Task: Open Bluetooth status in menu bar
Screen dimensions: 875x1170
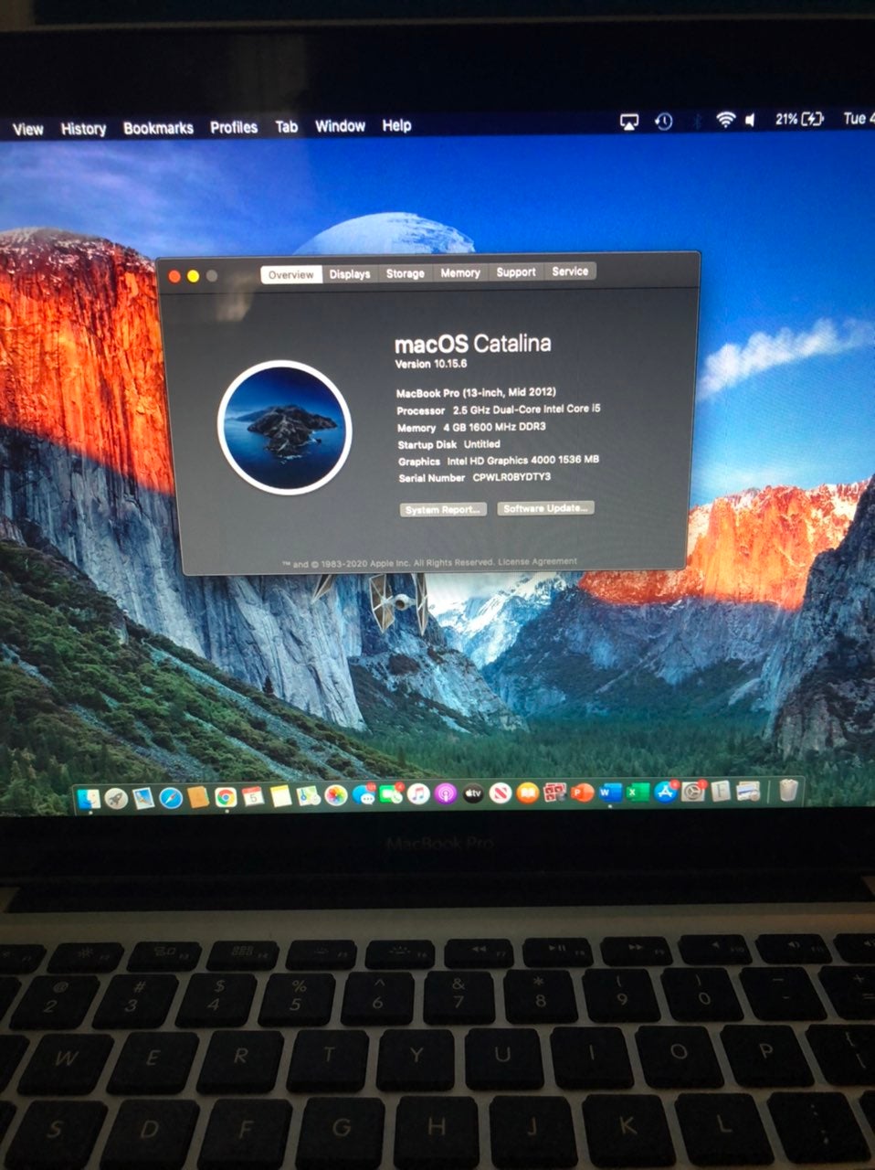Action: coord(696,121)
